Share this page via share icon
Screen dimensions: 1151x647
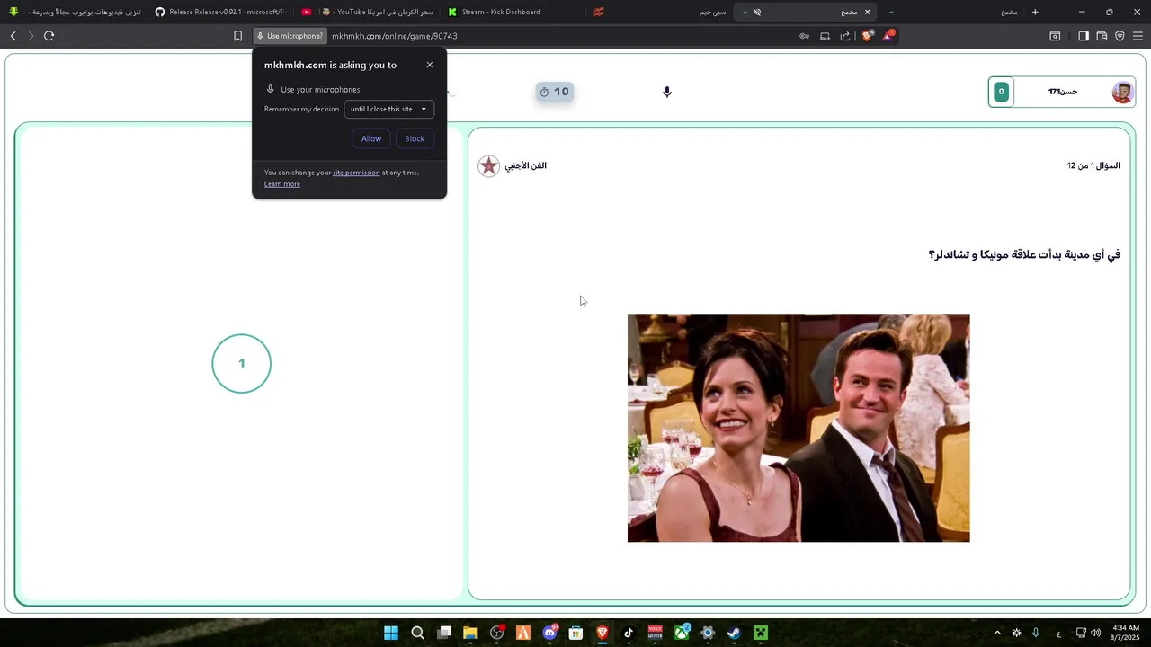coord(845,36)
